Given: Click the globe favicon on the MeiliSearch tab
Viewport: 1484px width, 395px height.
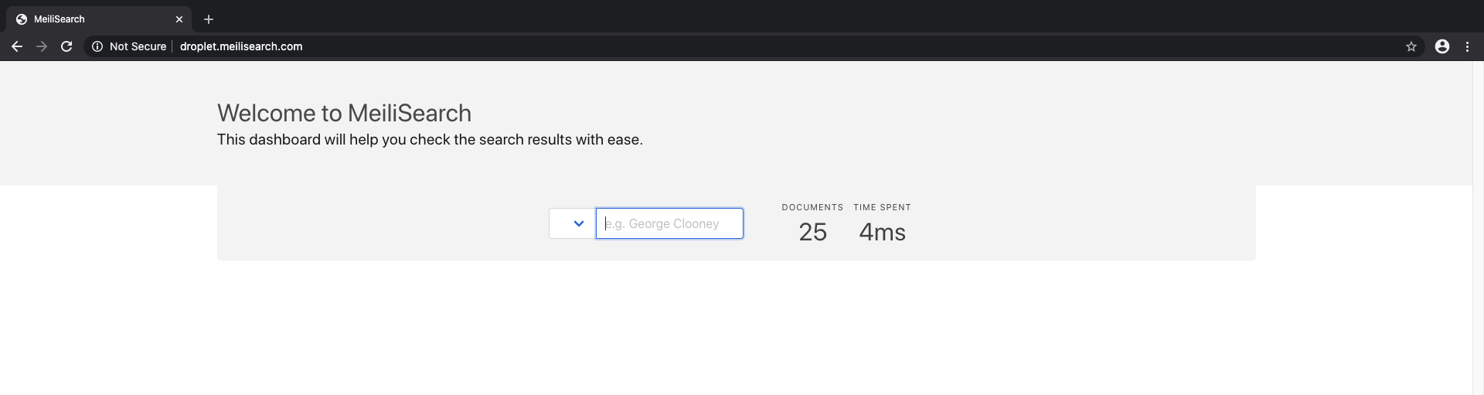Looking at the screenshot, I should 22,19.
